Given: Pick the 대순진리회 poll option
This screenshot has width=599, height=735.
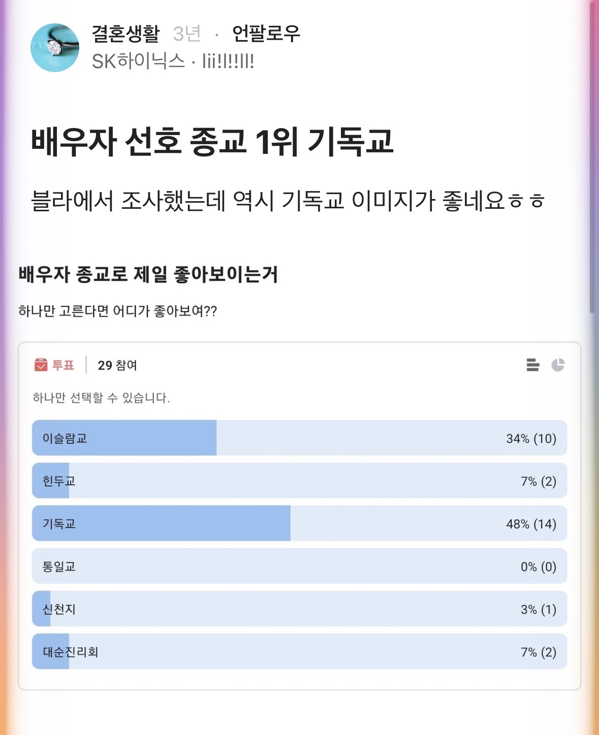Looking at the screenshot, I should tap(299, 651).
